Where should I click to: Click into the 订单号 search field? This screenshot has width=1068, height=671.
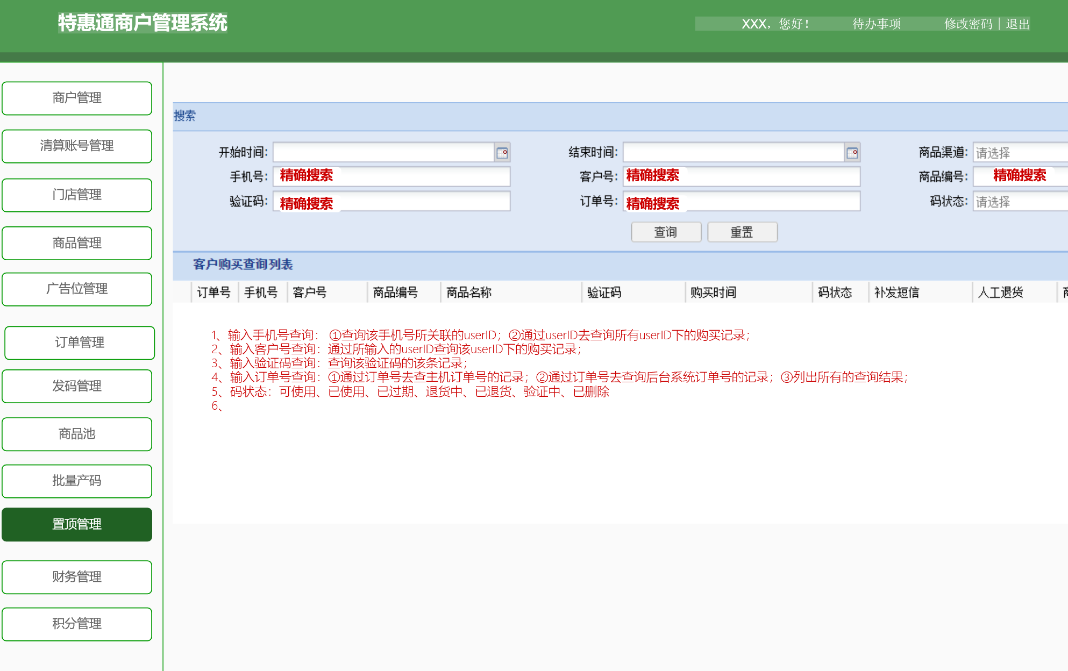742,202
